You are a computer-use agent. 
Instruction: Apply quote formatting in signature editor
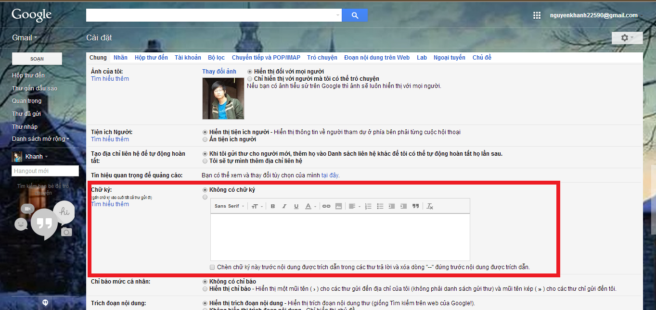point(415,206)
